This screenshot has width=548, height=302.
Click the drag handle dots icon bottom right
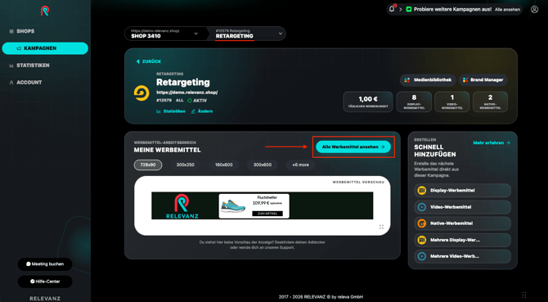click(x=524, y=295)
